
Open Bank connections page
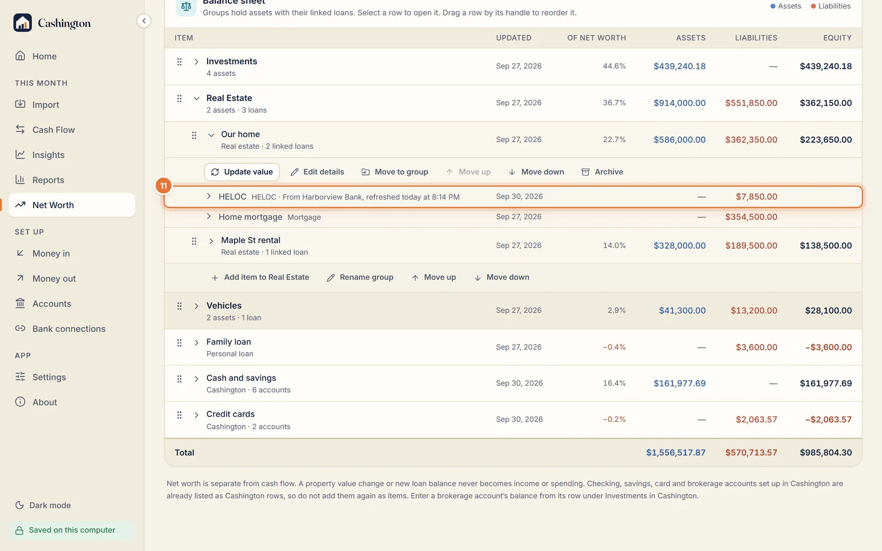[x=72, y=329]
